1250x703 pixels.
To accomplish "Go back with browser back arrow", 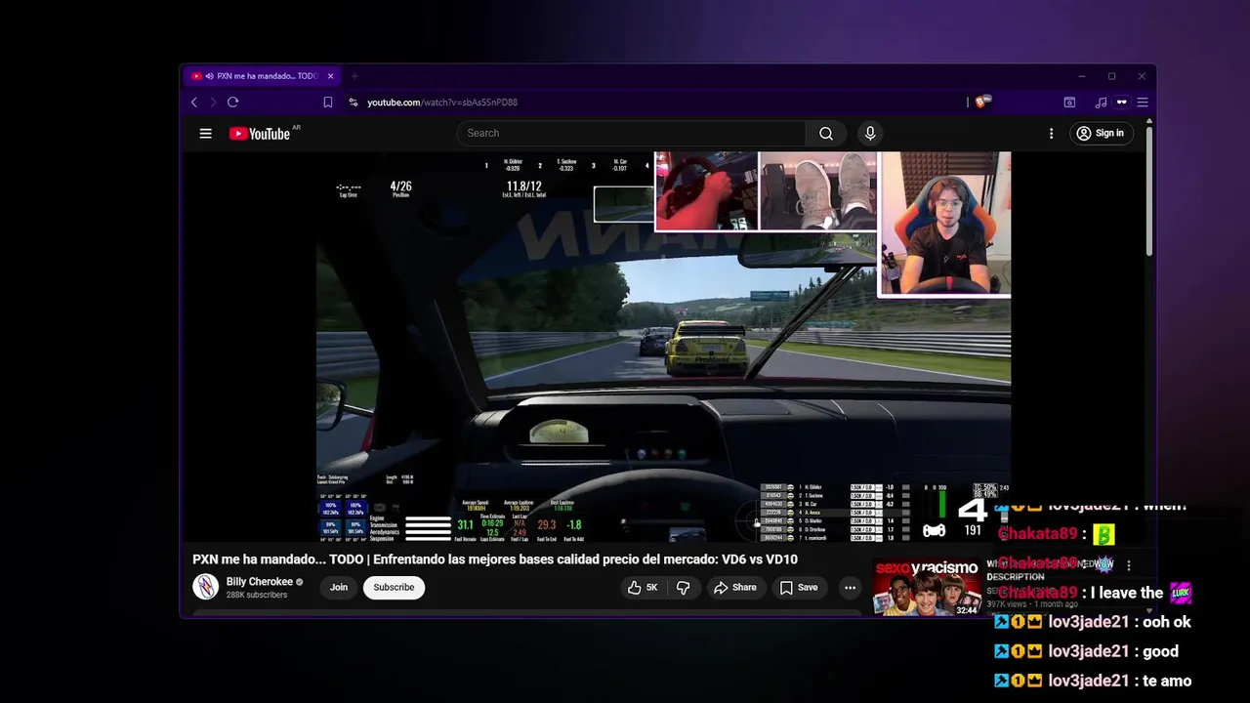I will pos(194,103).
